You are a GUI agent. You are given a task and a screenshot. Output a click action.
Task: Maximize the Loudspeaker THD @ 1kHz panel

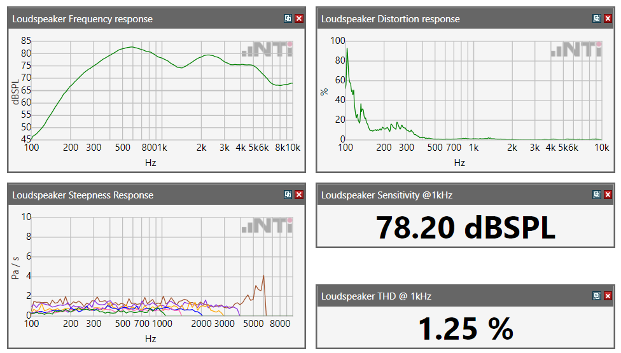[x=597, y=295]
